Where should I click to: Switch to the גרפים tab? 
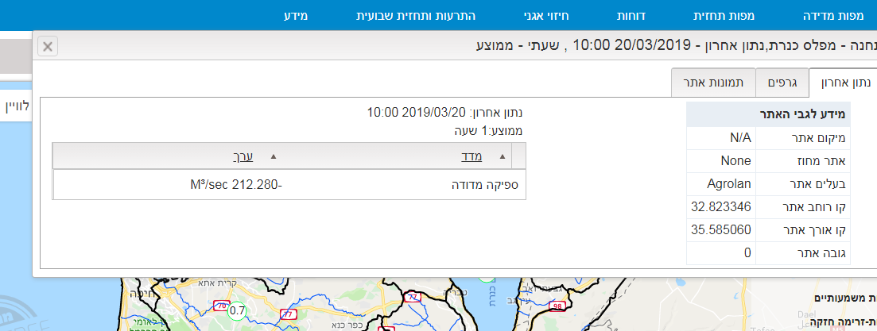pyautogui.click(x=782, y=82)
